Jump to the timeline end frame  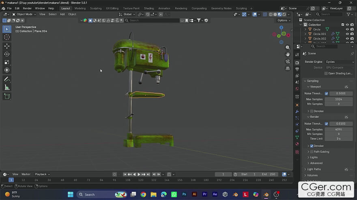[x=148, y=174]
